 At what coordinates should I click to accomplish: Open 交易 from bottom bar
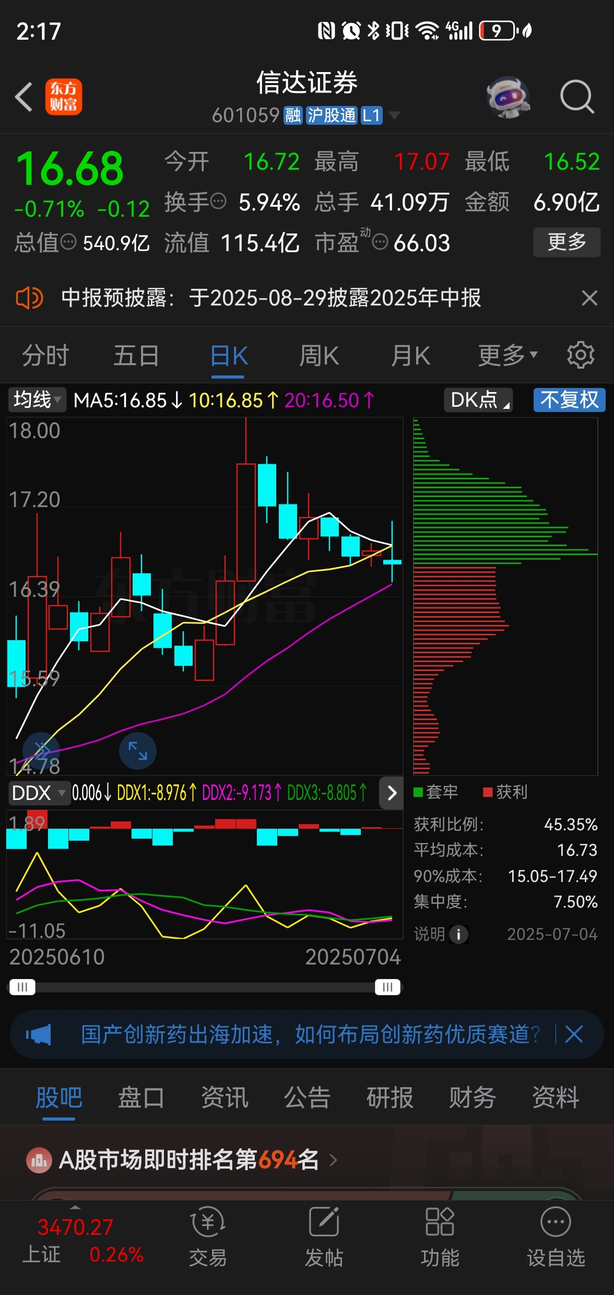(x=208, y=1237)
